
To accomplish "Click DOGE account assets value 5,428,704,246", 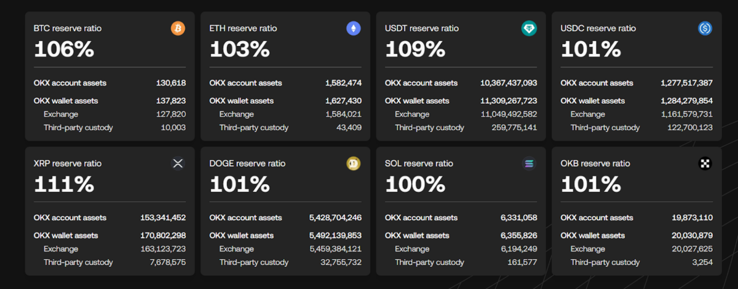I will [335, 218].
